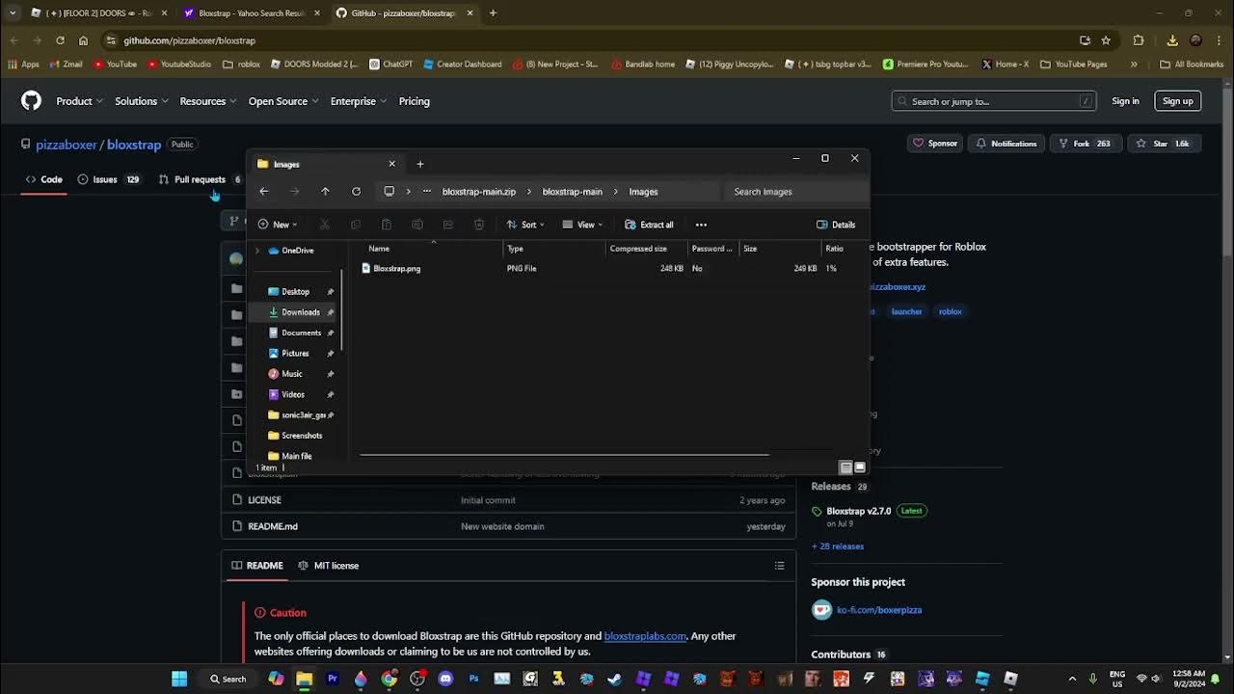The image size is (1234, 694).
Task: Open File Explorer from taskbar
Action: (x=305, y=679)
